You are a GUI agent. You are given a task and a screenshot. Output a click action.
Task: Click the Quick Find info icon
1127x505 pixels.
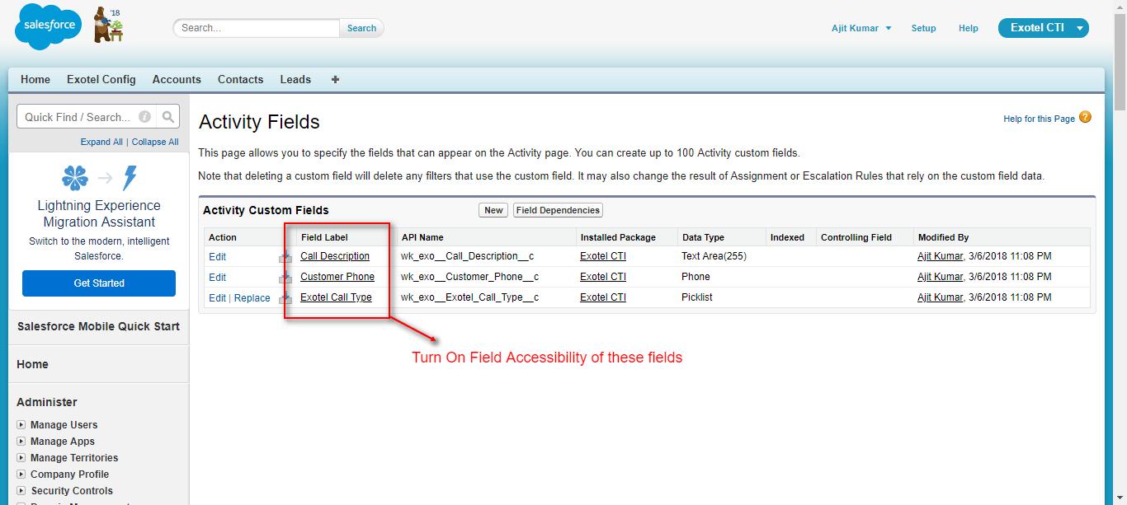(144, 117)
